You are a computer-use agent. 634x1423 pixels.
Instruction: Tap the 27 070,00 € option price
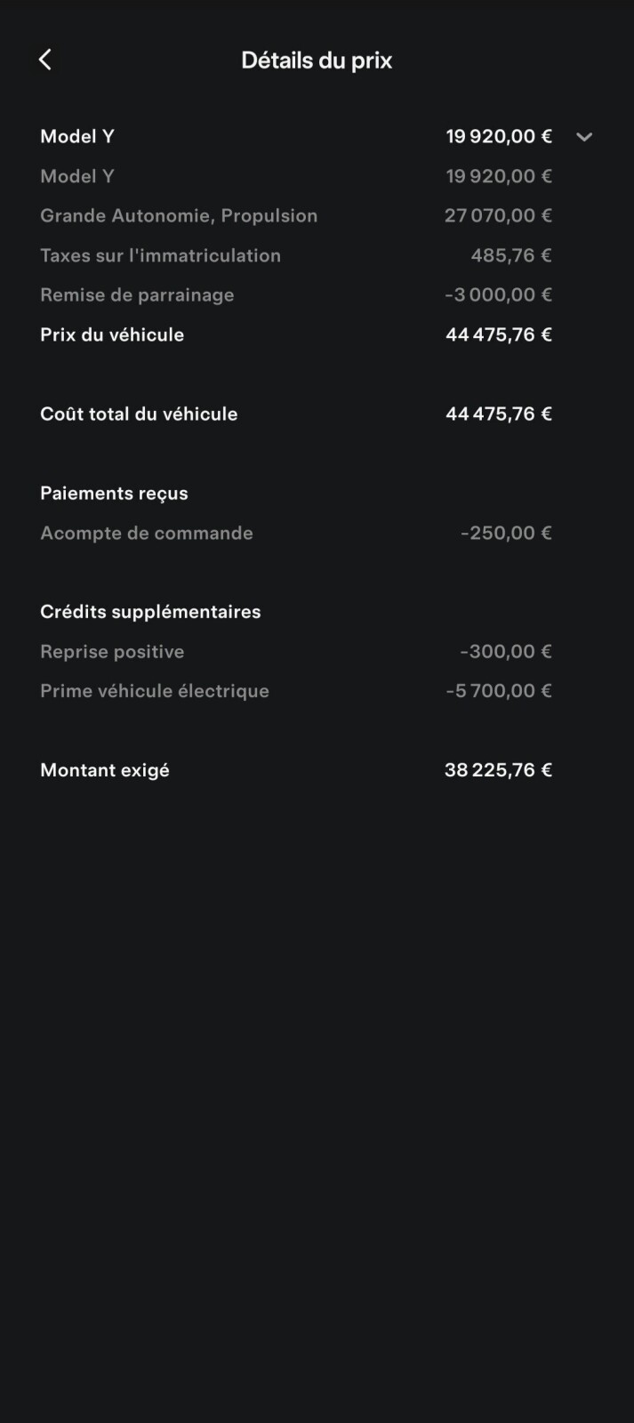click(498, 215)
